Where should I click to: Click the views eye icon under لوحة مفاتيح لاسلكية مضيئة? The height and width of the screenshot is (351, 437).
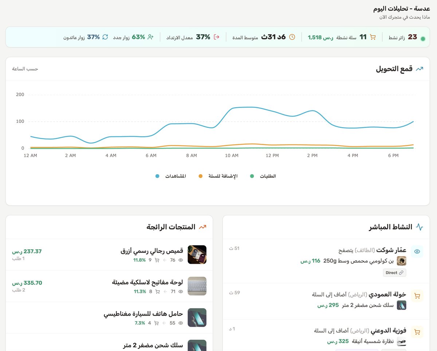tap(181, 291)
